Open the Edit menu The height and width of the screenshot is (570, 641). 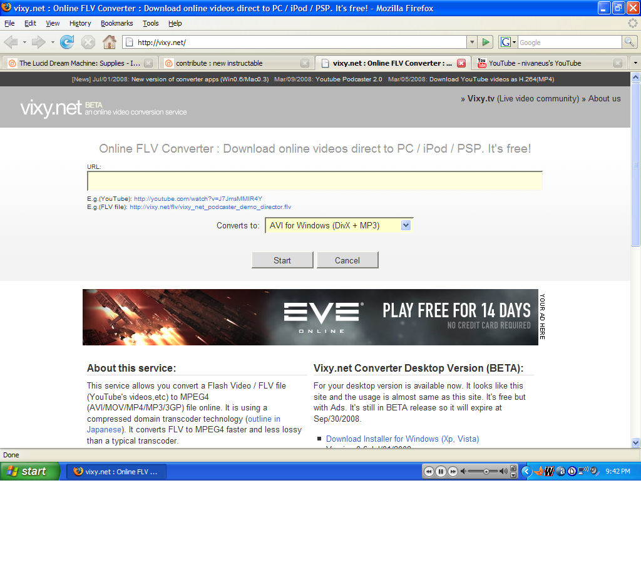coord(30,23)
